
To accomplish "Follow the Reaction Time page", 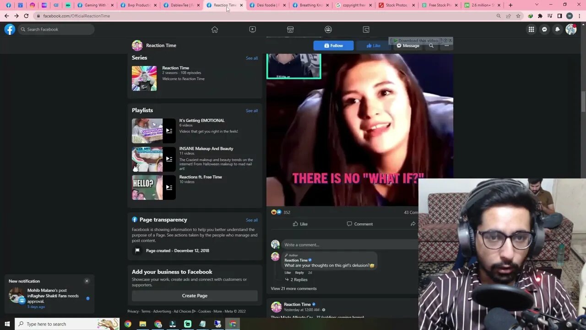I will click(x=333, y=45).
